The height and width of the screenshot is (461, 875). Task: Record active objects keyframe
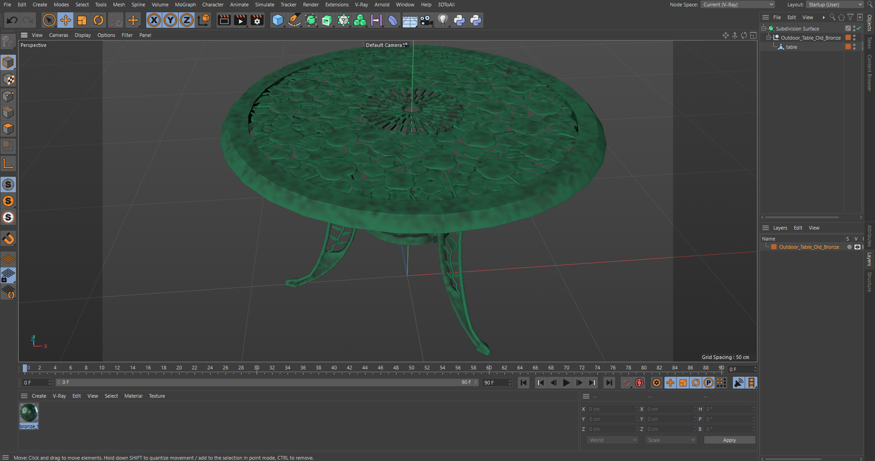[627, 383]
